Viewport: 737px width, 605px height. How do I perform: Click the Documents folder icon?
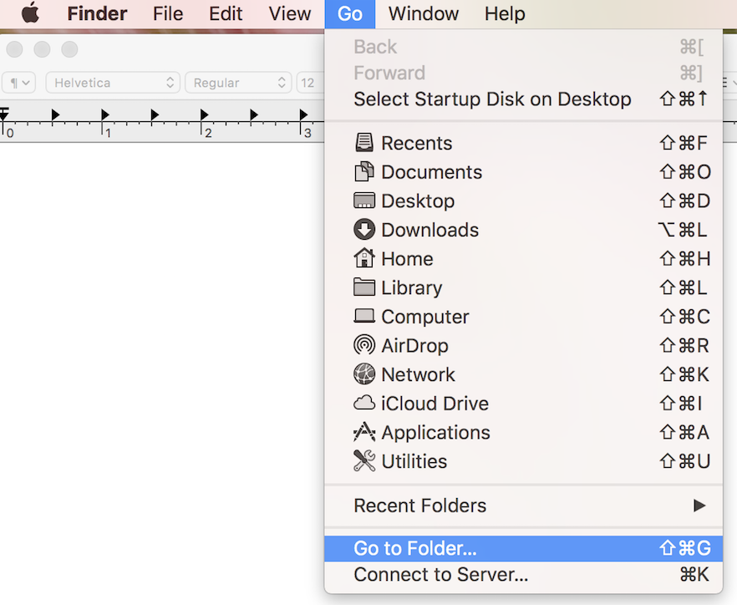click(x=364, y=172)
